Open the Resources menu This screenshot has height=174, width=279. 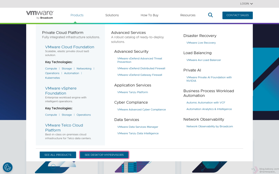click(x=188, y=15)
